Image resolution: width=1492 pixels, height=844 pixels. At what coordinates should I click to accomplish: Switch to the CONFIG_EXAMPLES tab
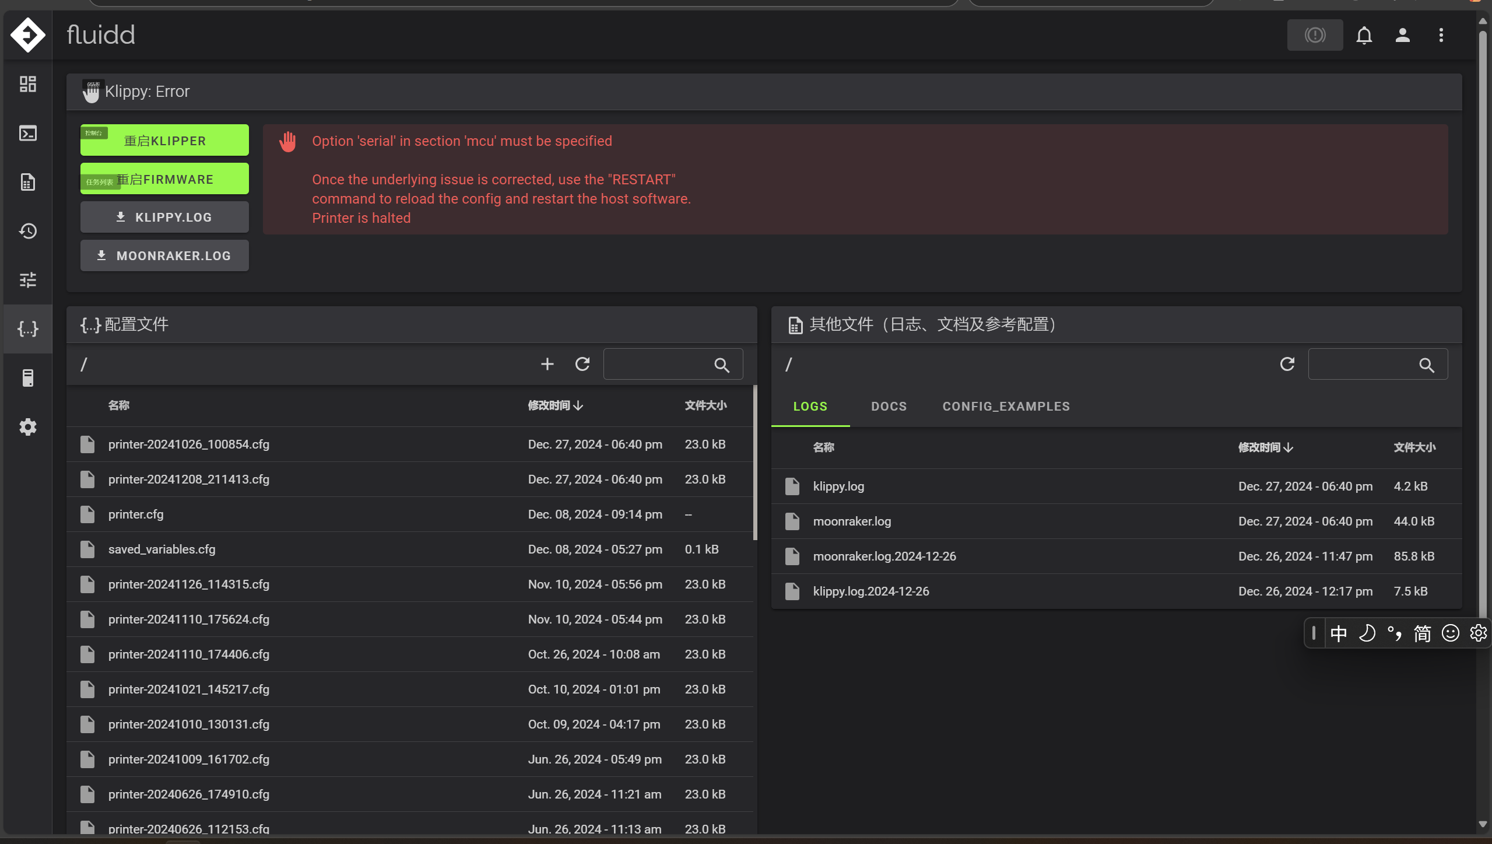[1006, 407]
